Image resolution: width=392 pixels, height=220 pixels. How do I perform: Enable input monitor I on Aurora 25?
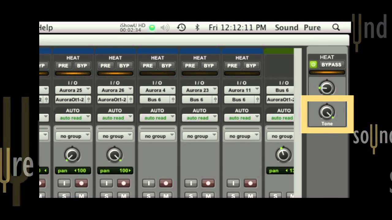click(x=64, y=183)
